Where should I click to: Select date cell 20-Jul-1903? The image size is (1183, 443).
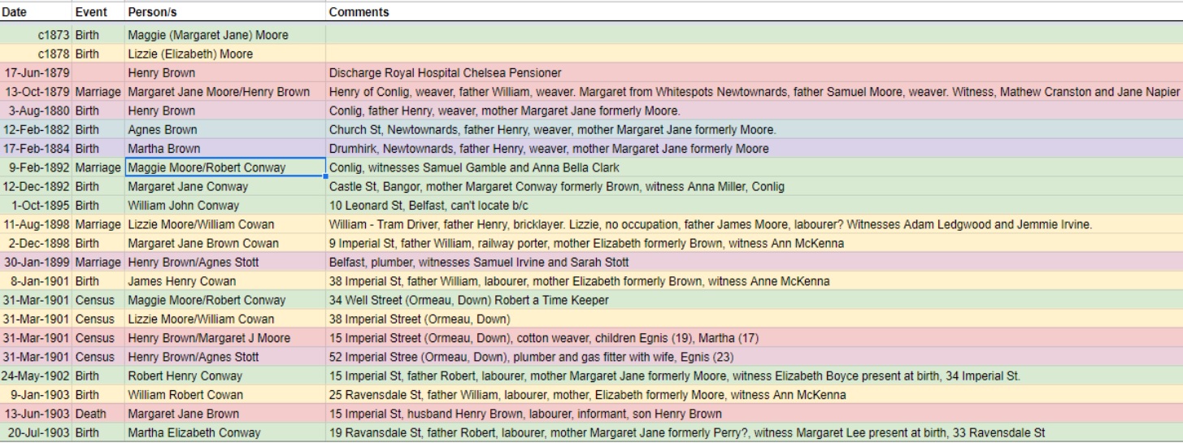(x=36, y=432)
